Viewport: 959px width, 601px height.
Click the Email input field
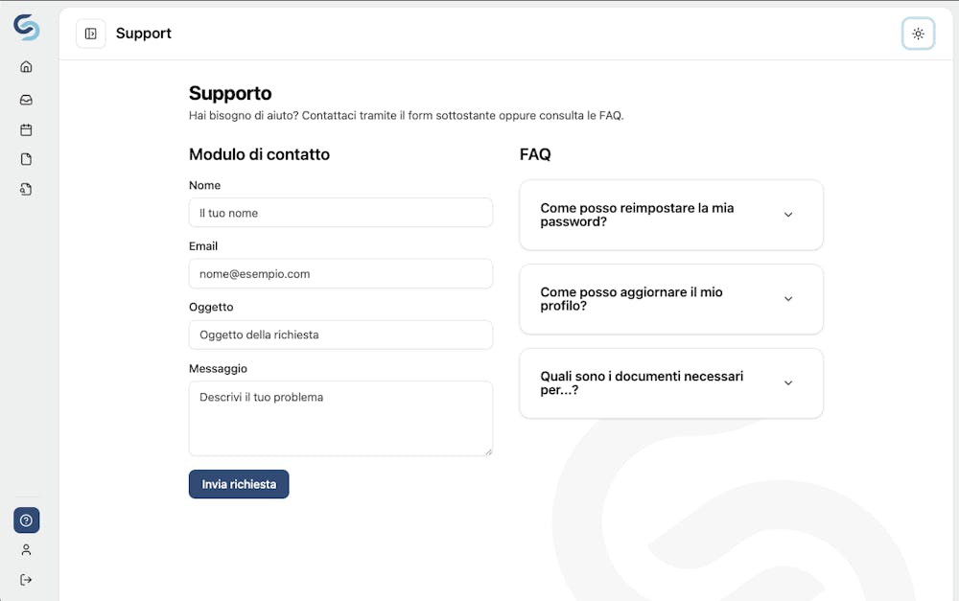340,273
